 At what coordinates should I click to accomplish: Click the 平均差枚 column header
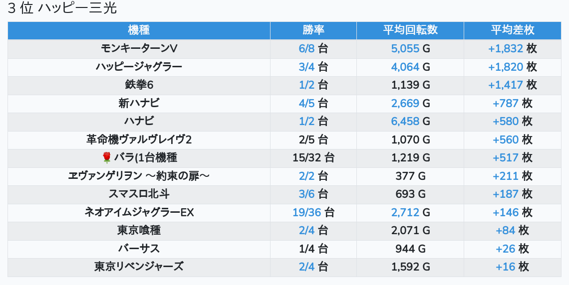point(512,30)
